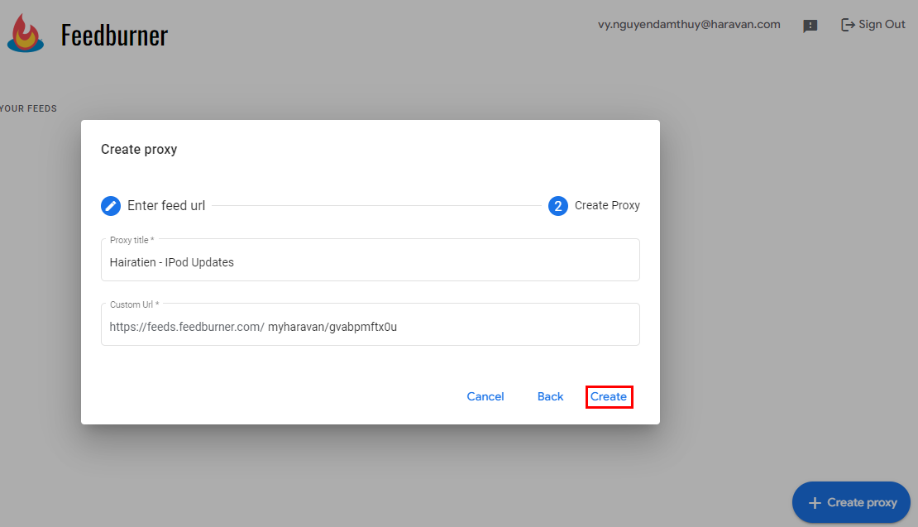Image resolution: width=918 pixels, height=527 pixels.
Task: Go to the Enter feed url step
Action: pyautogui.click(x=166, y=206)
